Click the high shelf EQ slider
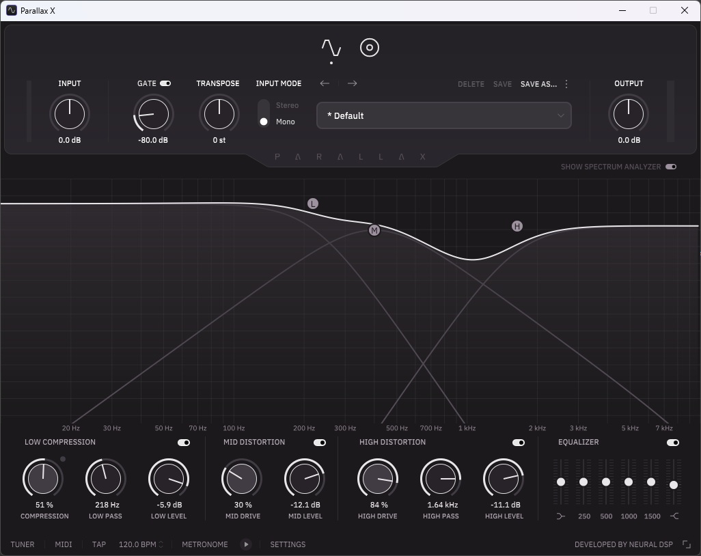701x556 pixels. 674,484
